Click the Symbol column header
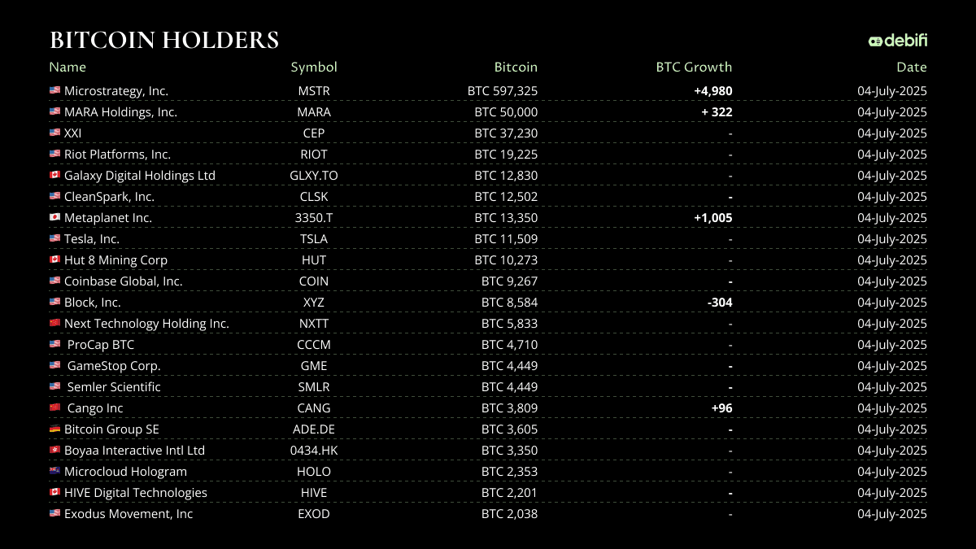 pyautogui.click(x=314, y=68)
